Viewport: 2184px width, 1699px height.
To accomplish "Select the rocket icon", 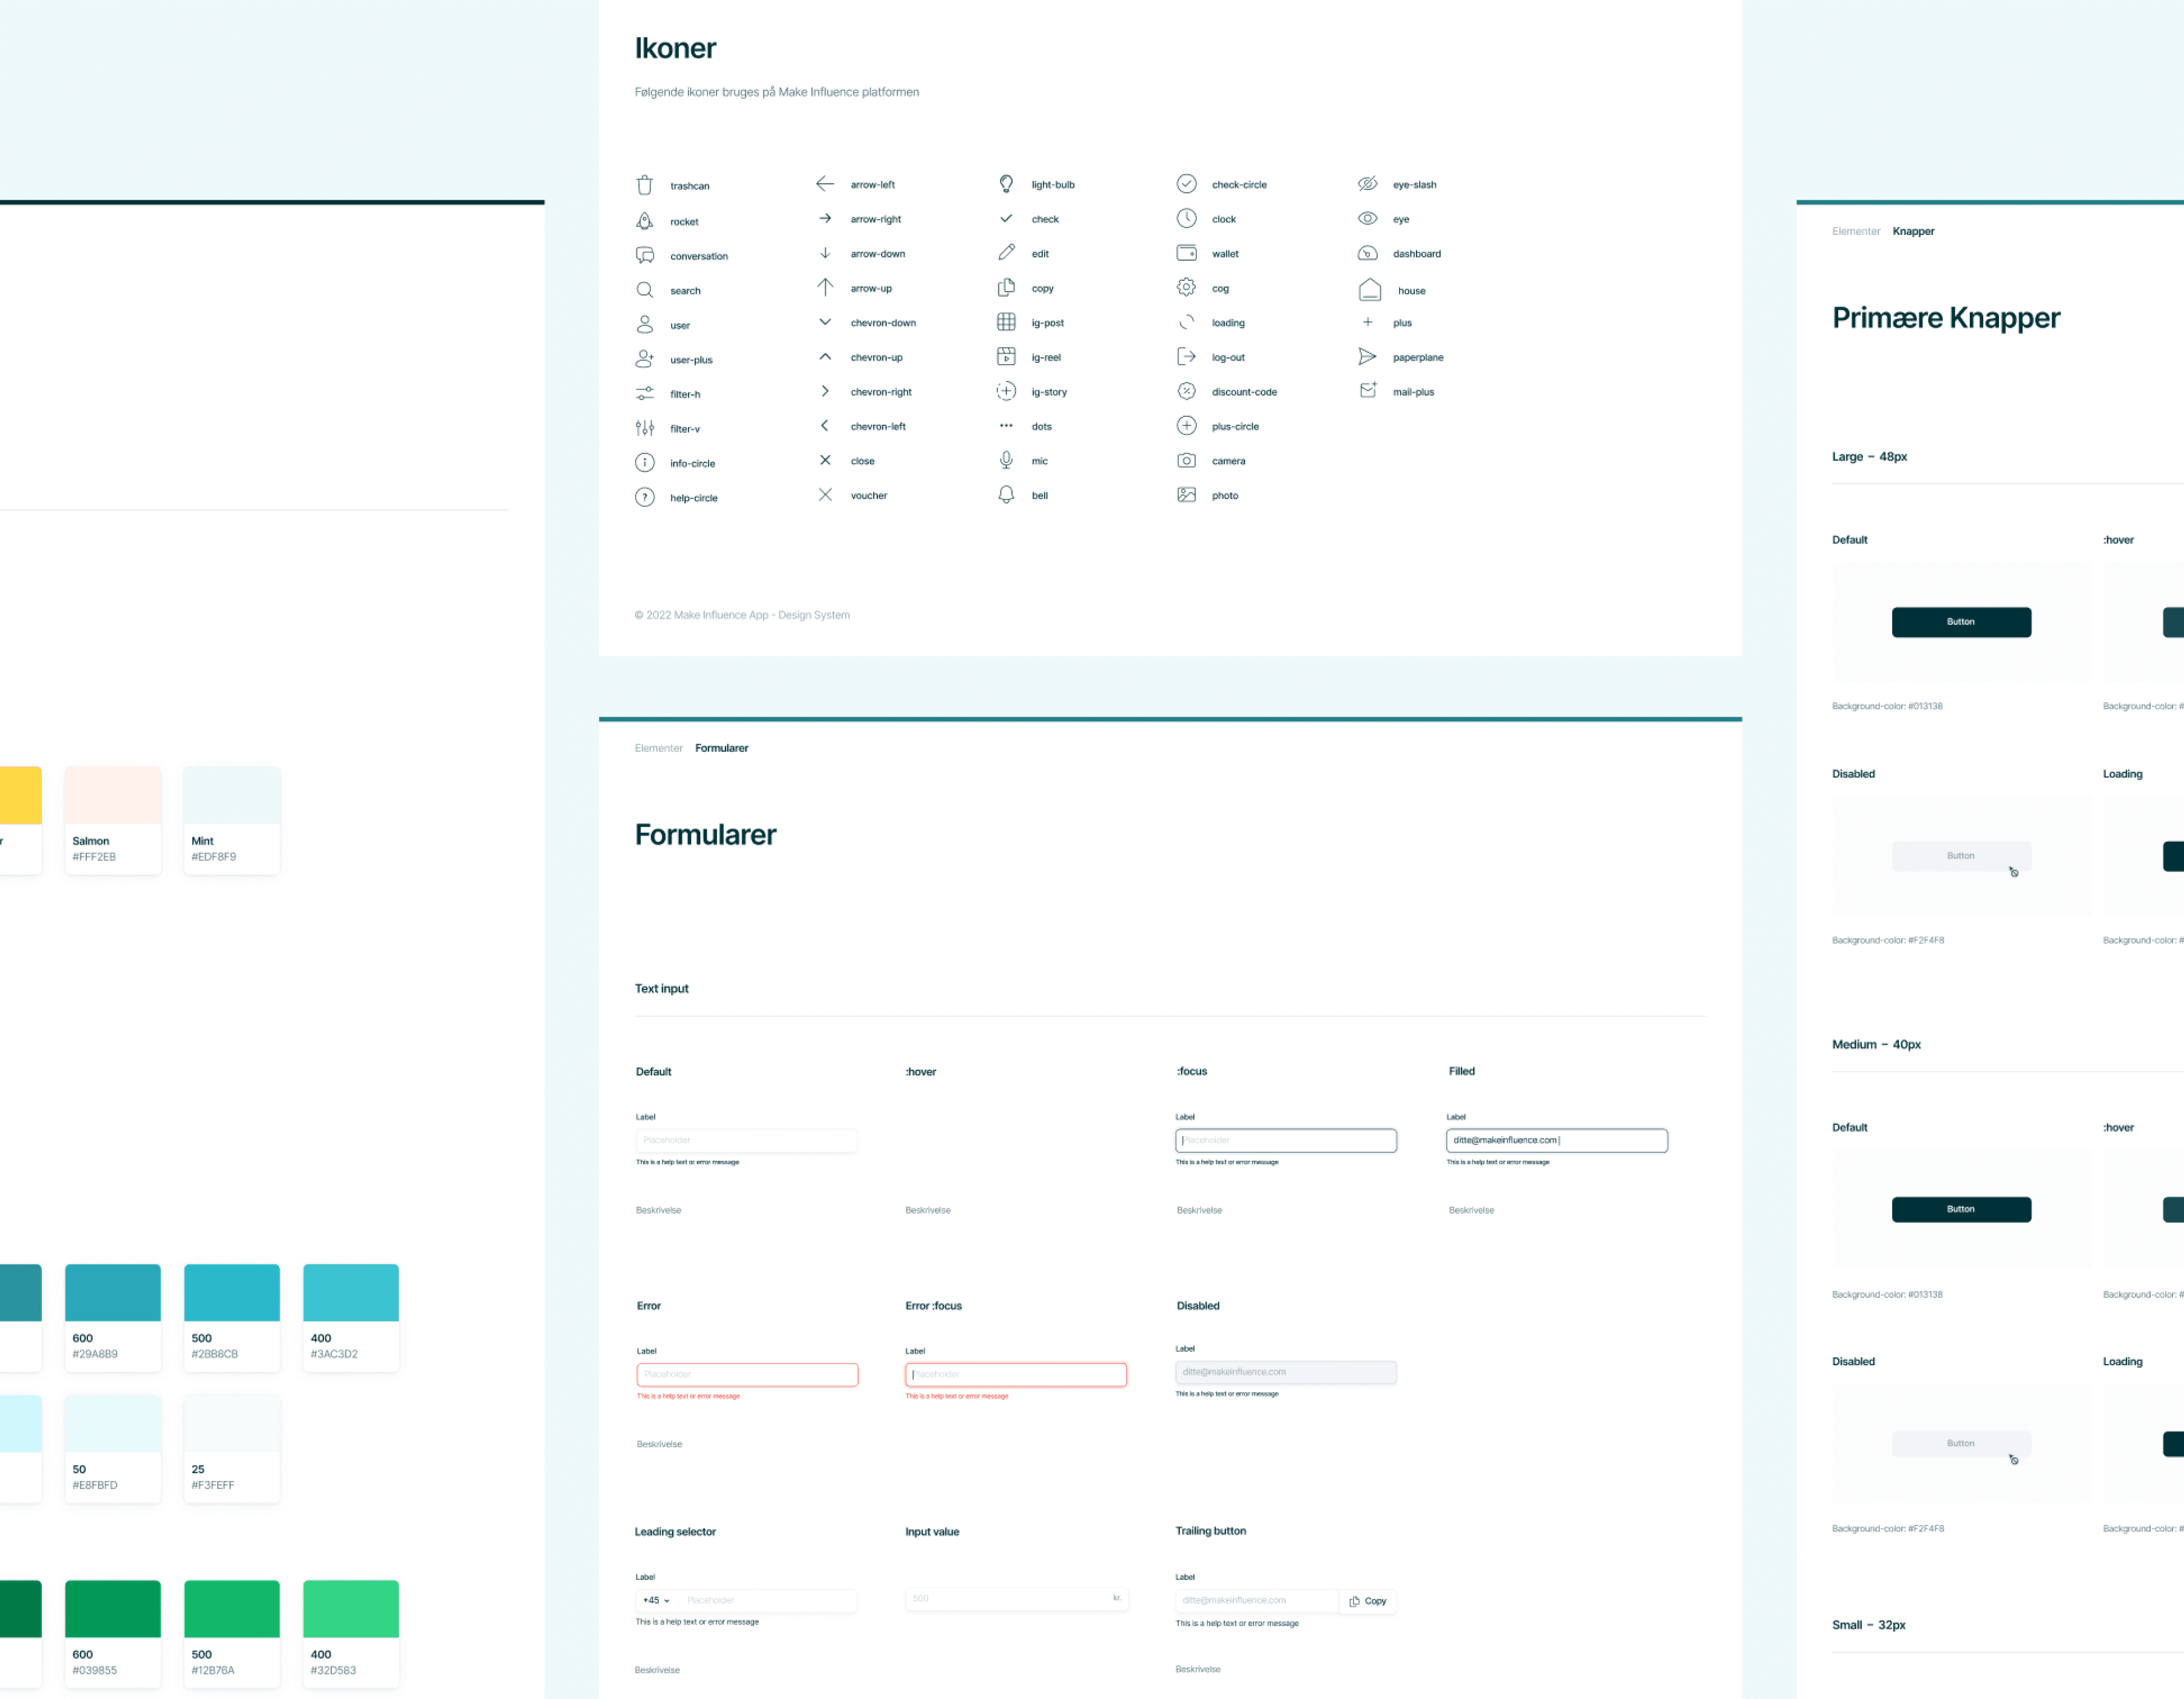I will tap(645, 221).
